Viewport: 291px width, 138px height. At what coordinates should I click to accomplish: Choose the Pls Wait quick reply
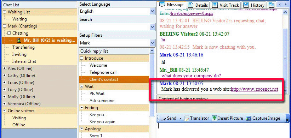pos(97,94)
